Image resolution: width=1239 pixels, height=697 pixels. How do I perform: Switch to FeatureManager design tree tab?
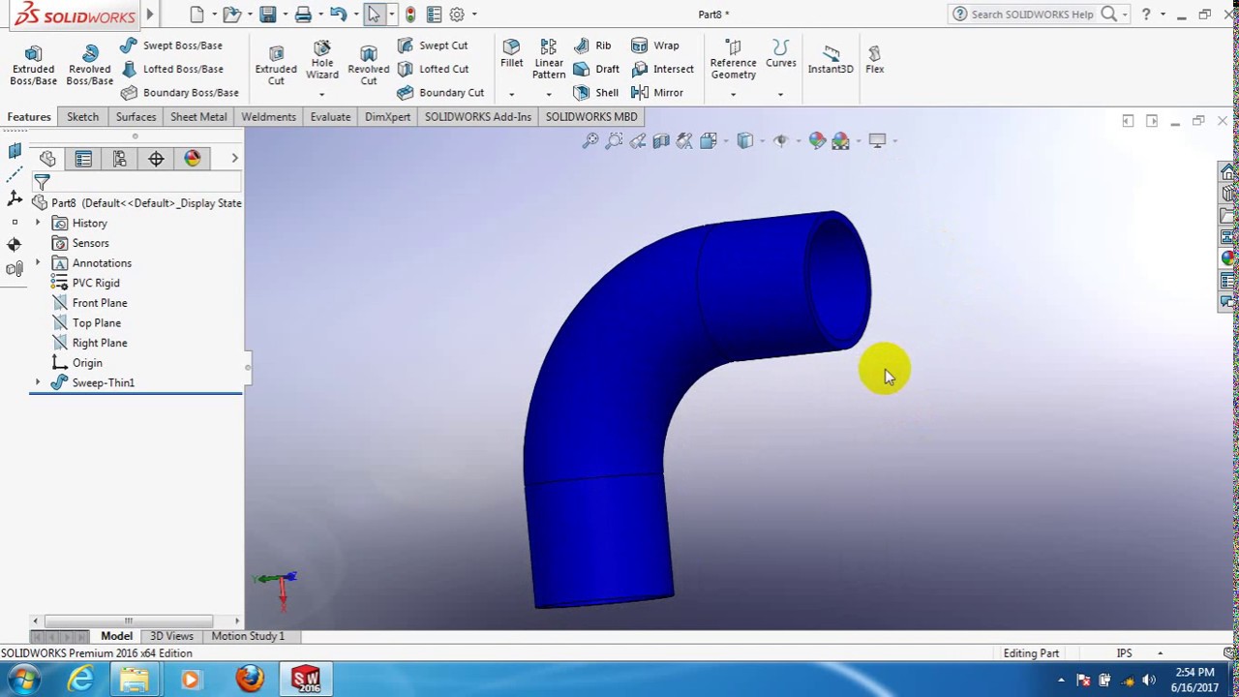[46, 159]
